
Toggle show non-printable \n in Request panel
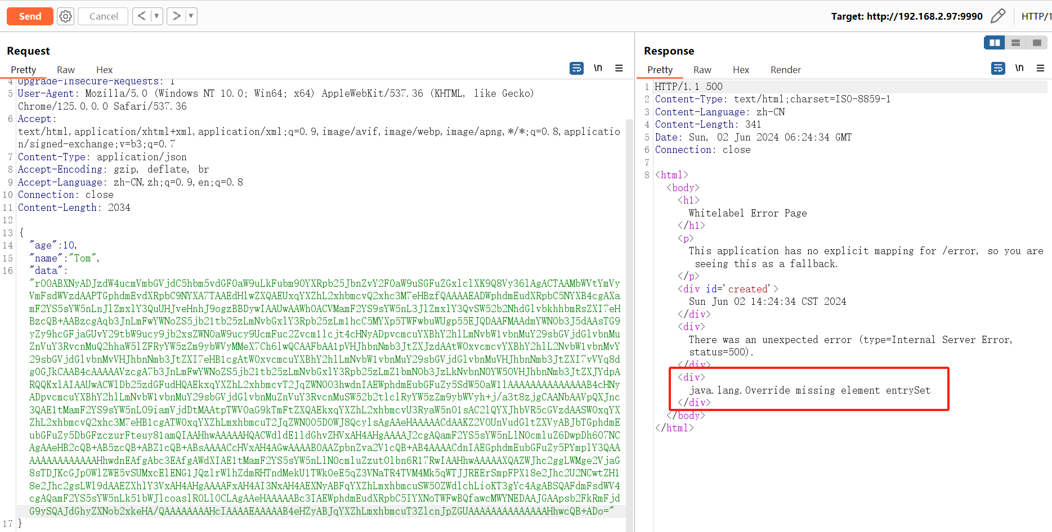pos(598,68)
